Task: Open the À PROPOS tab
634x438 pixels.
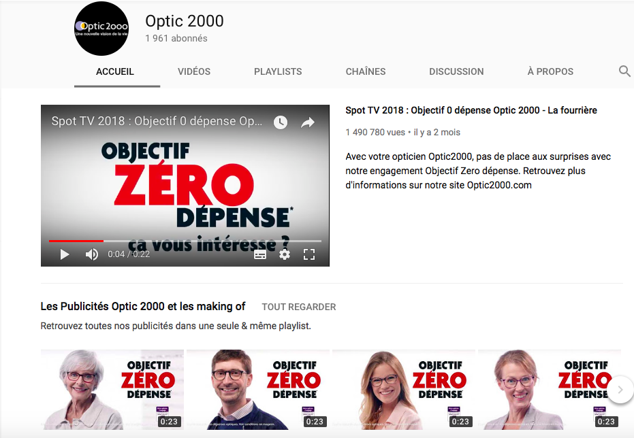Action: pos(550,71)
